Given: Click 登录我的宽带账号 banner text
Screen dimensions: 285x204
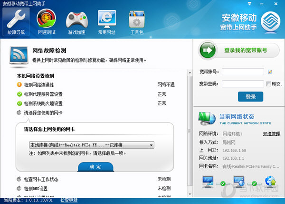Looking at the screenshot, I should tap(246, 51).
